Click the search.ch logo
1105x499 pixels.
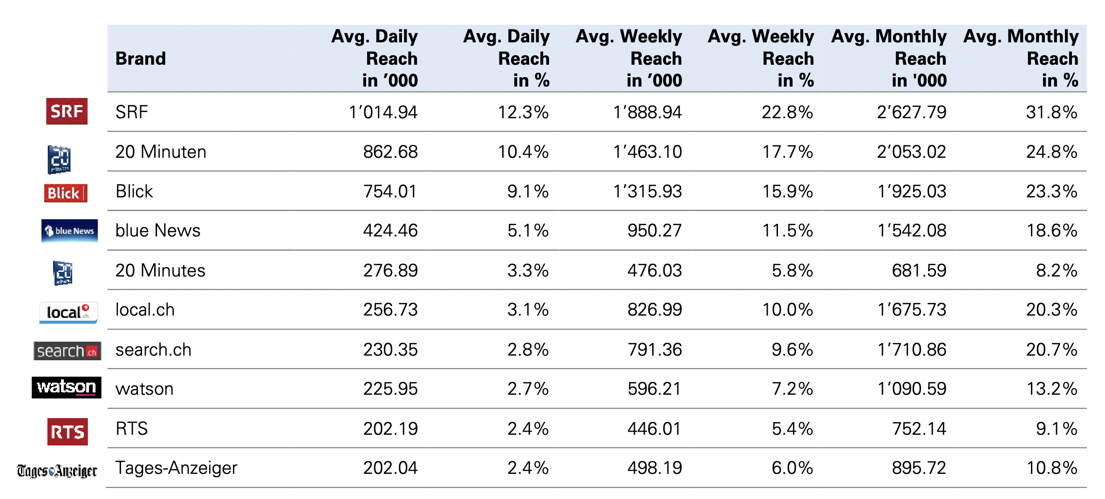[x=67, y=351]
